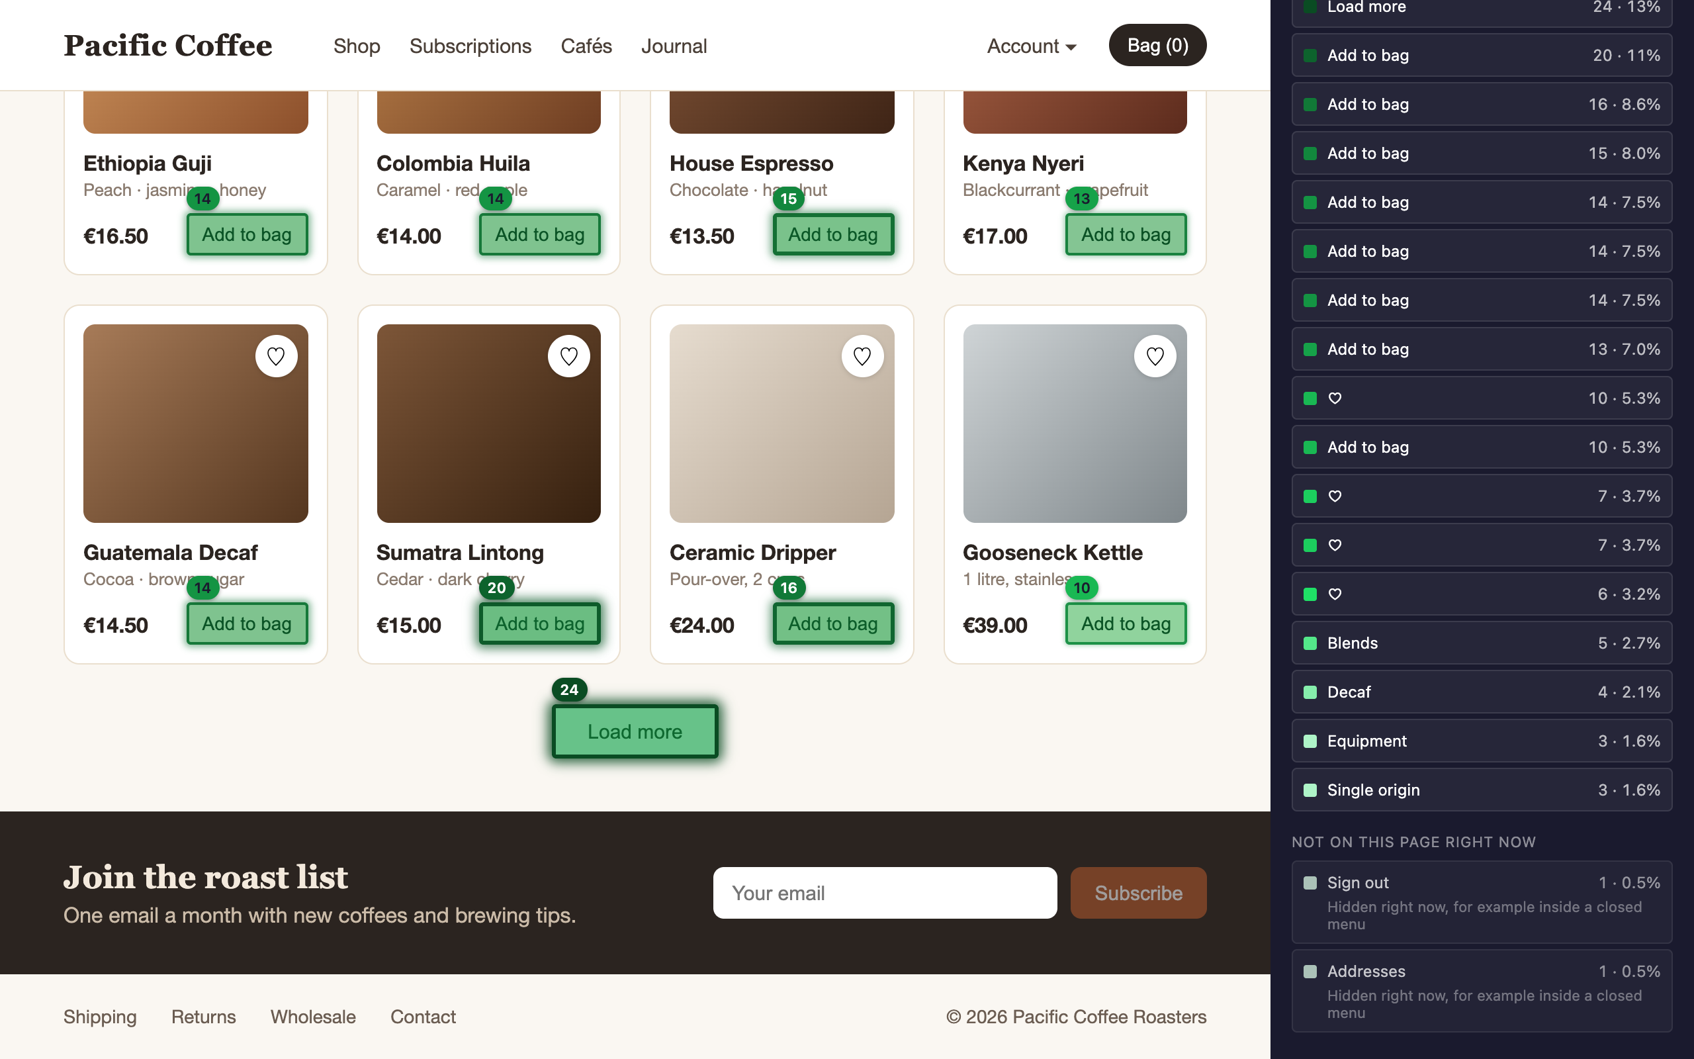Add Colombia Huila to bag
The image size is (1694, 1059).
coord(540,234)
